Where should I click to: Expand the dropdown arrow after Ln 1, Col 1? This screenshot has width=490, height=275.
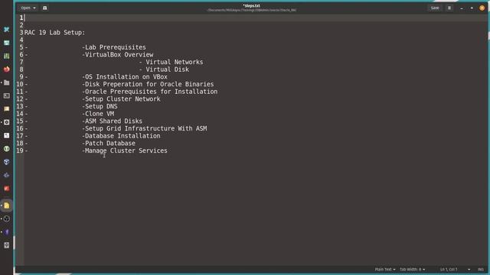[469, 269]
